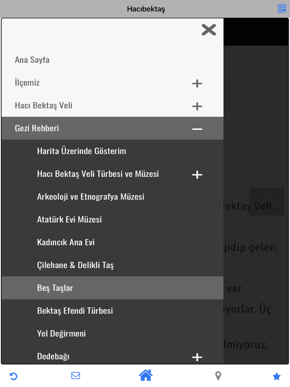Expand the Dedebağı submenu
Screen dimensions: 290x387
tap(197, 357)
